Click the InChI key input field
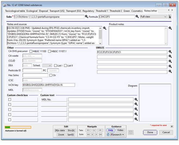179x145 pixels. click(49, 85)
